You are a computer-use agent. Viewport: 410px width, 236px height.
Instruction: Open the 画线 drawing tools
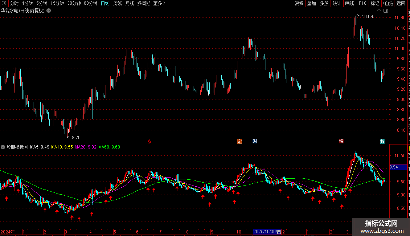(350, 3)
